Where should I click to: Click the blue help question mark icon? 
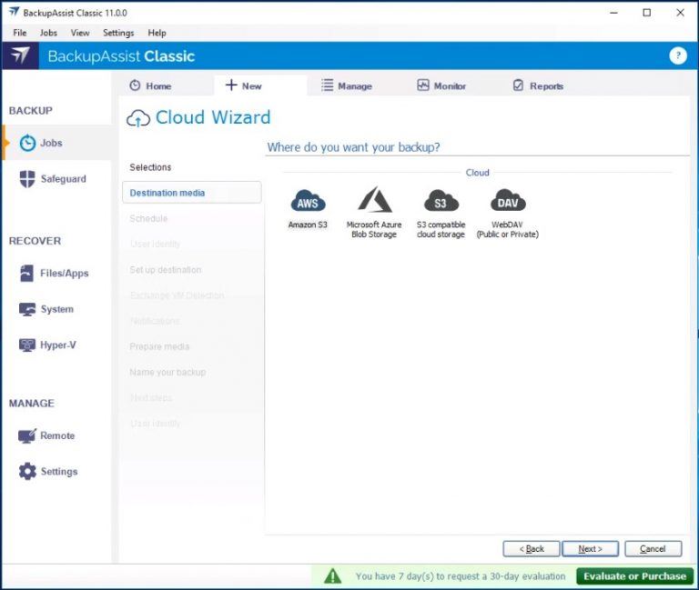678,55
